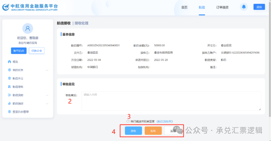Expand the 我的任务 menu chevron
This screenshot has height=141, width=271.
pyautogui.click(x=47, y=70)
